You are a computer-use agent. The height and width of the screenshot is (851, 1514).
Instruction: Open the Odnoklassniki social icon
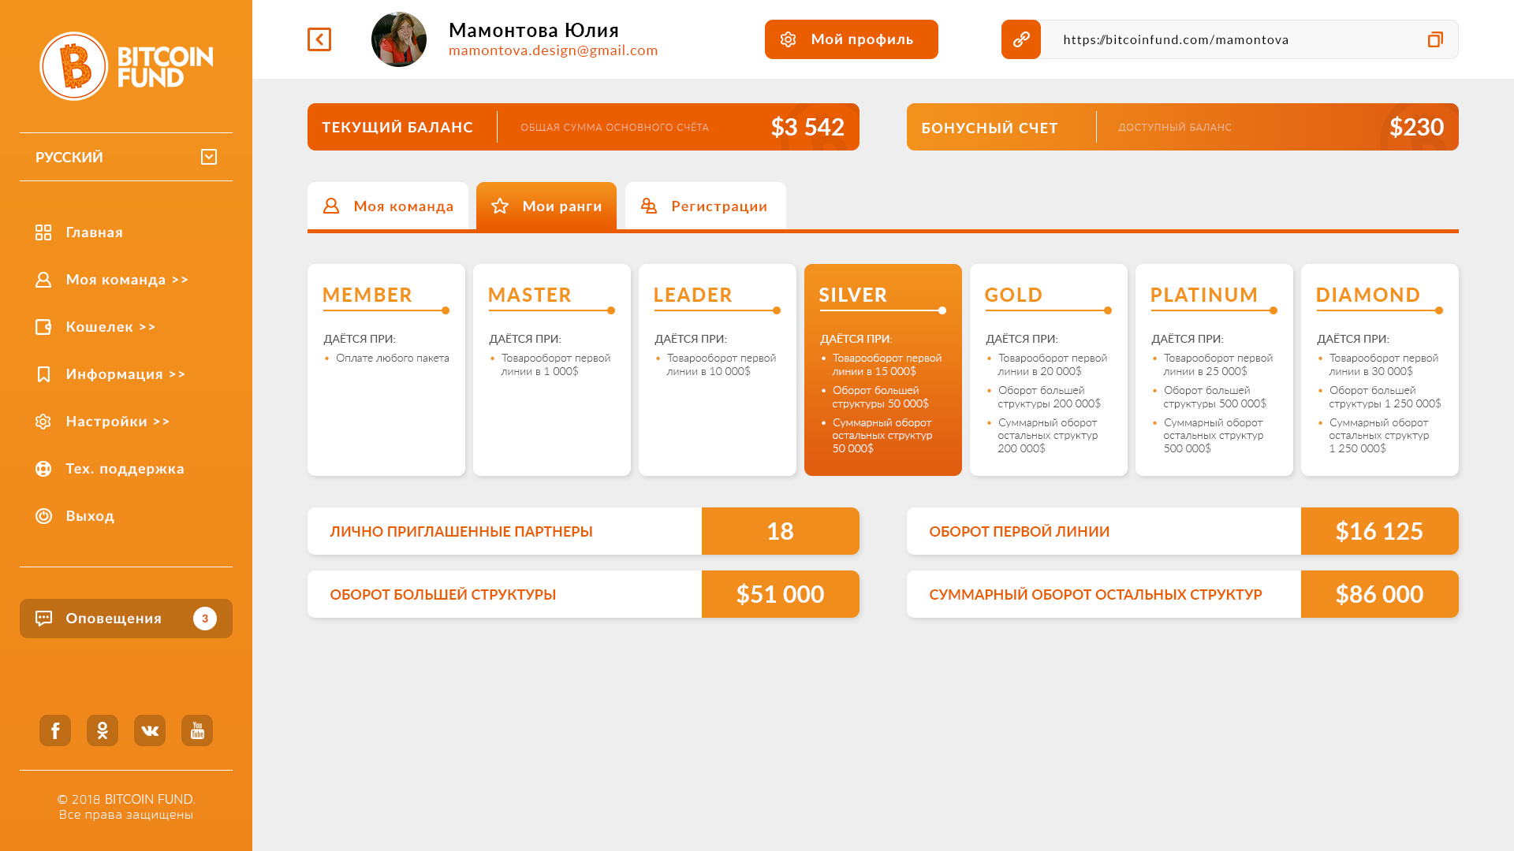[103, 730]
